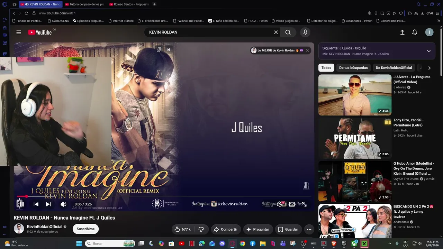This screenshot has height=249, width=443.
Task: Open more actions ellipsis under the video
Action: point(309,229)
